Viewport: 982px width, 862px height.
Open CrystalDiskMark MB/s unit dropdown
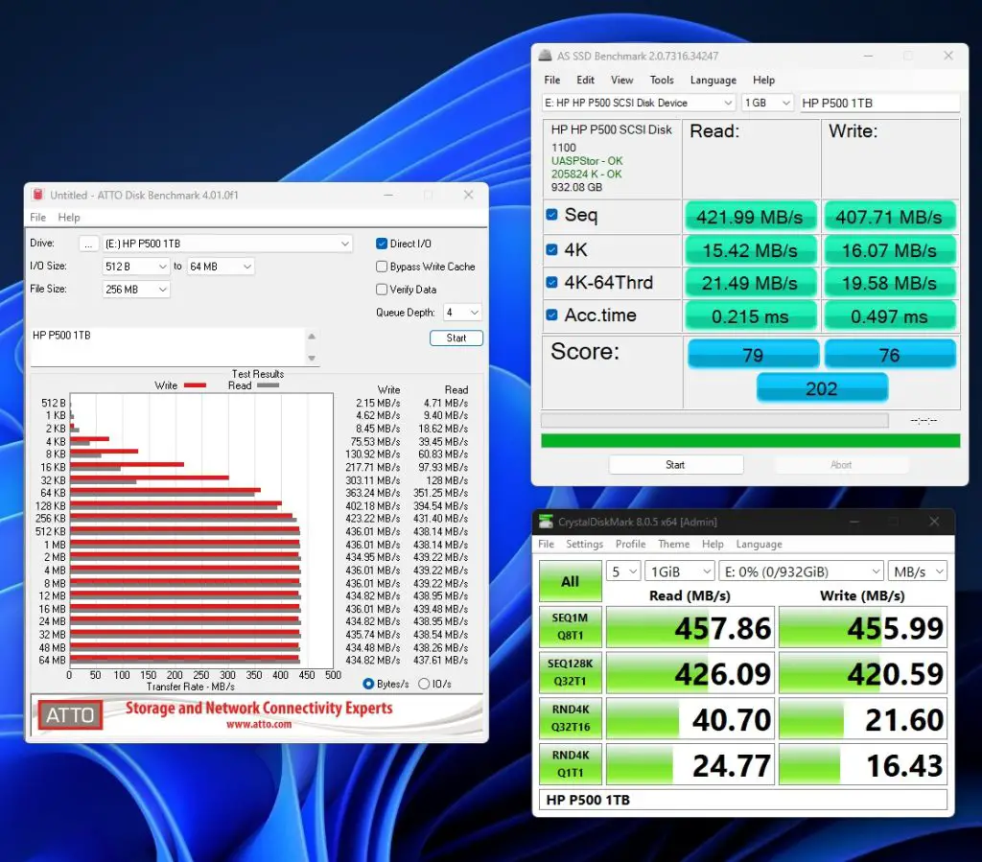coord(918,571)
